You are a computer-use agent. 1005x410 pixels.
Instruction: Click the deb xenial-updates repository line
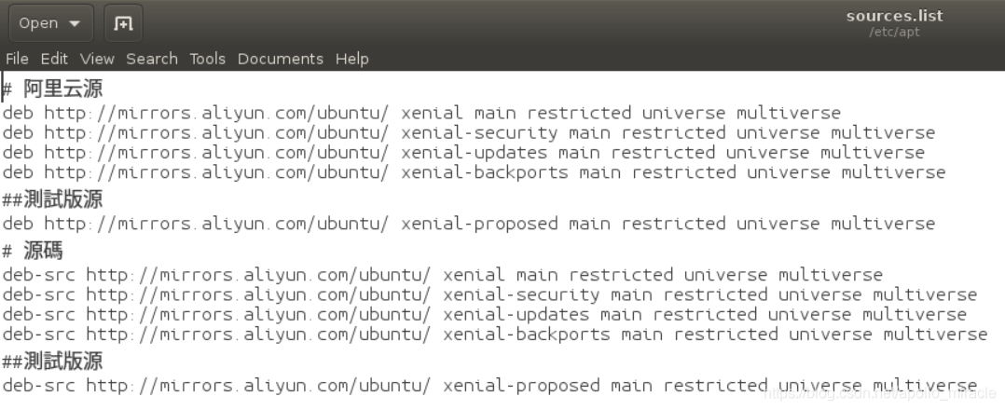tap(466, 152)
